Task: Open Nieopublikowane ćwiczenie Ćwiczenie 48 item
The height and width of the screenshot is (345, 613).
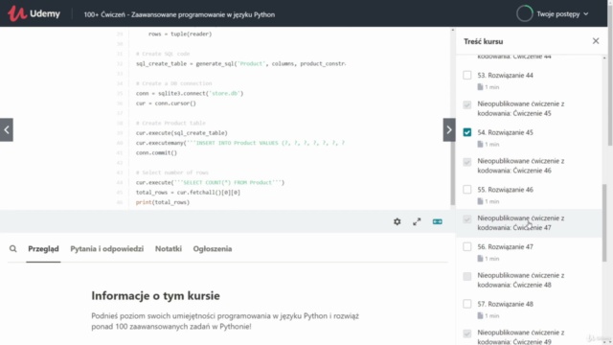Action: [521, 280]
